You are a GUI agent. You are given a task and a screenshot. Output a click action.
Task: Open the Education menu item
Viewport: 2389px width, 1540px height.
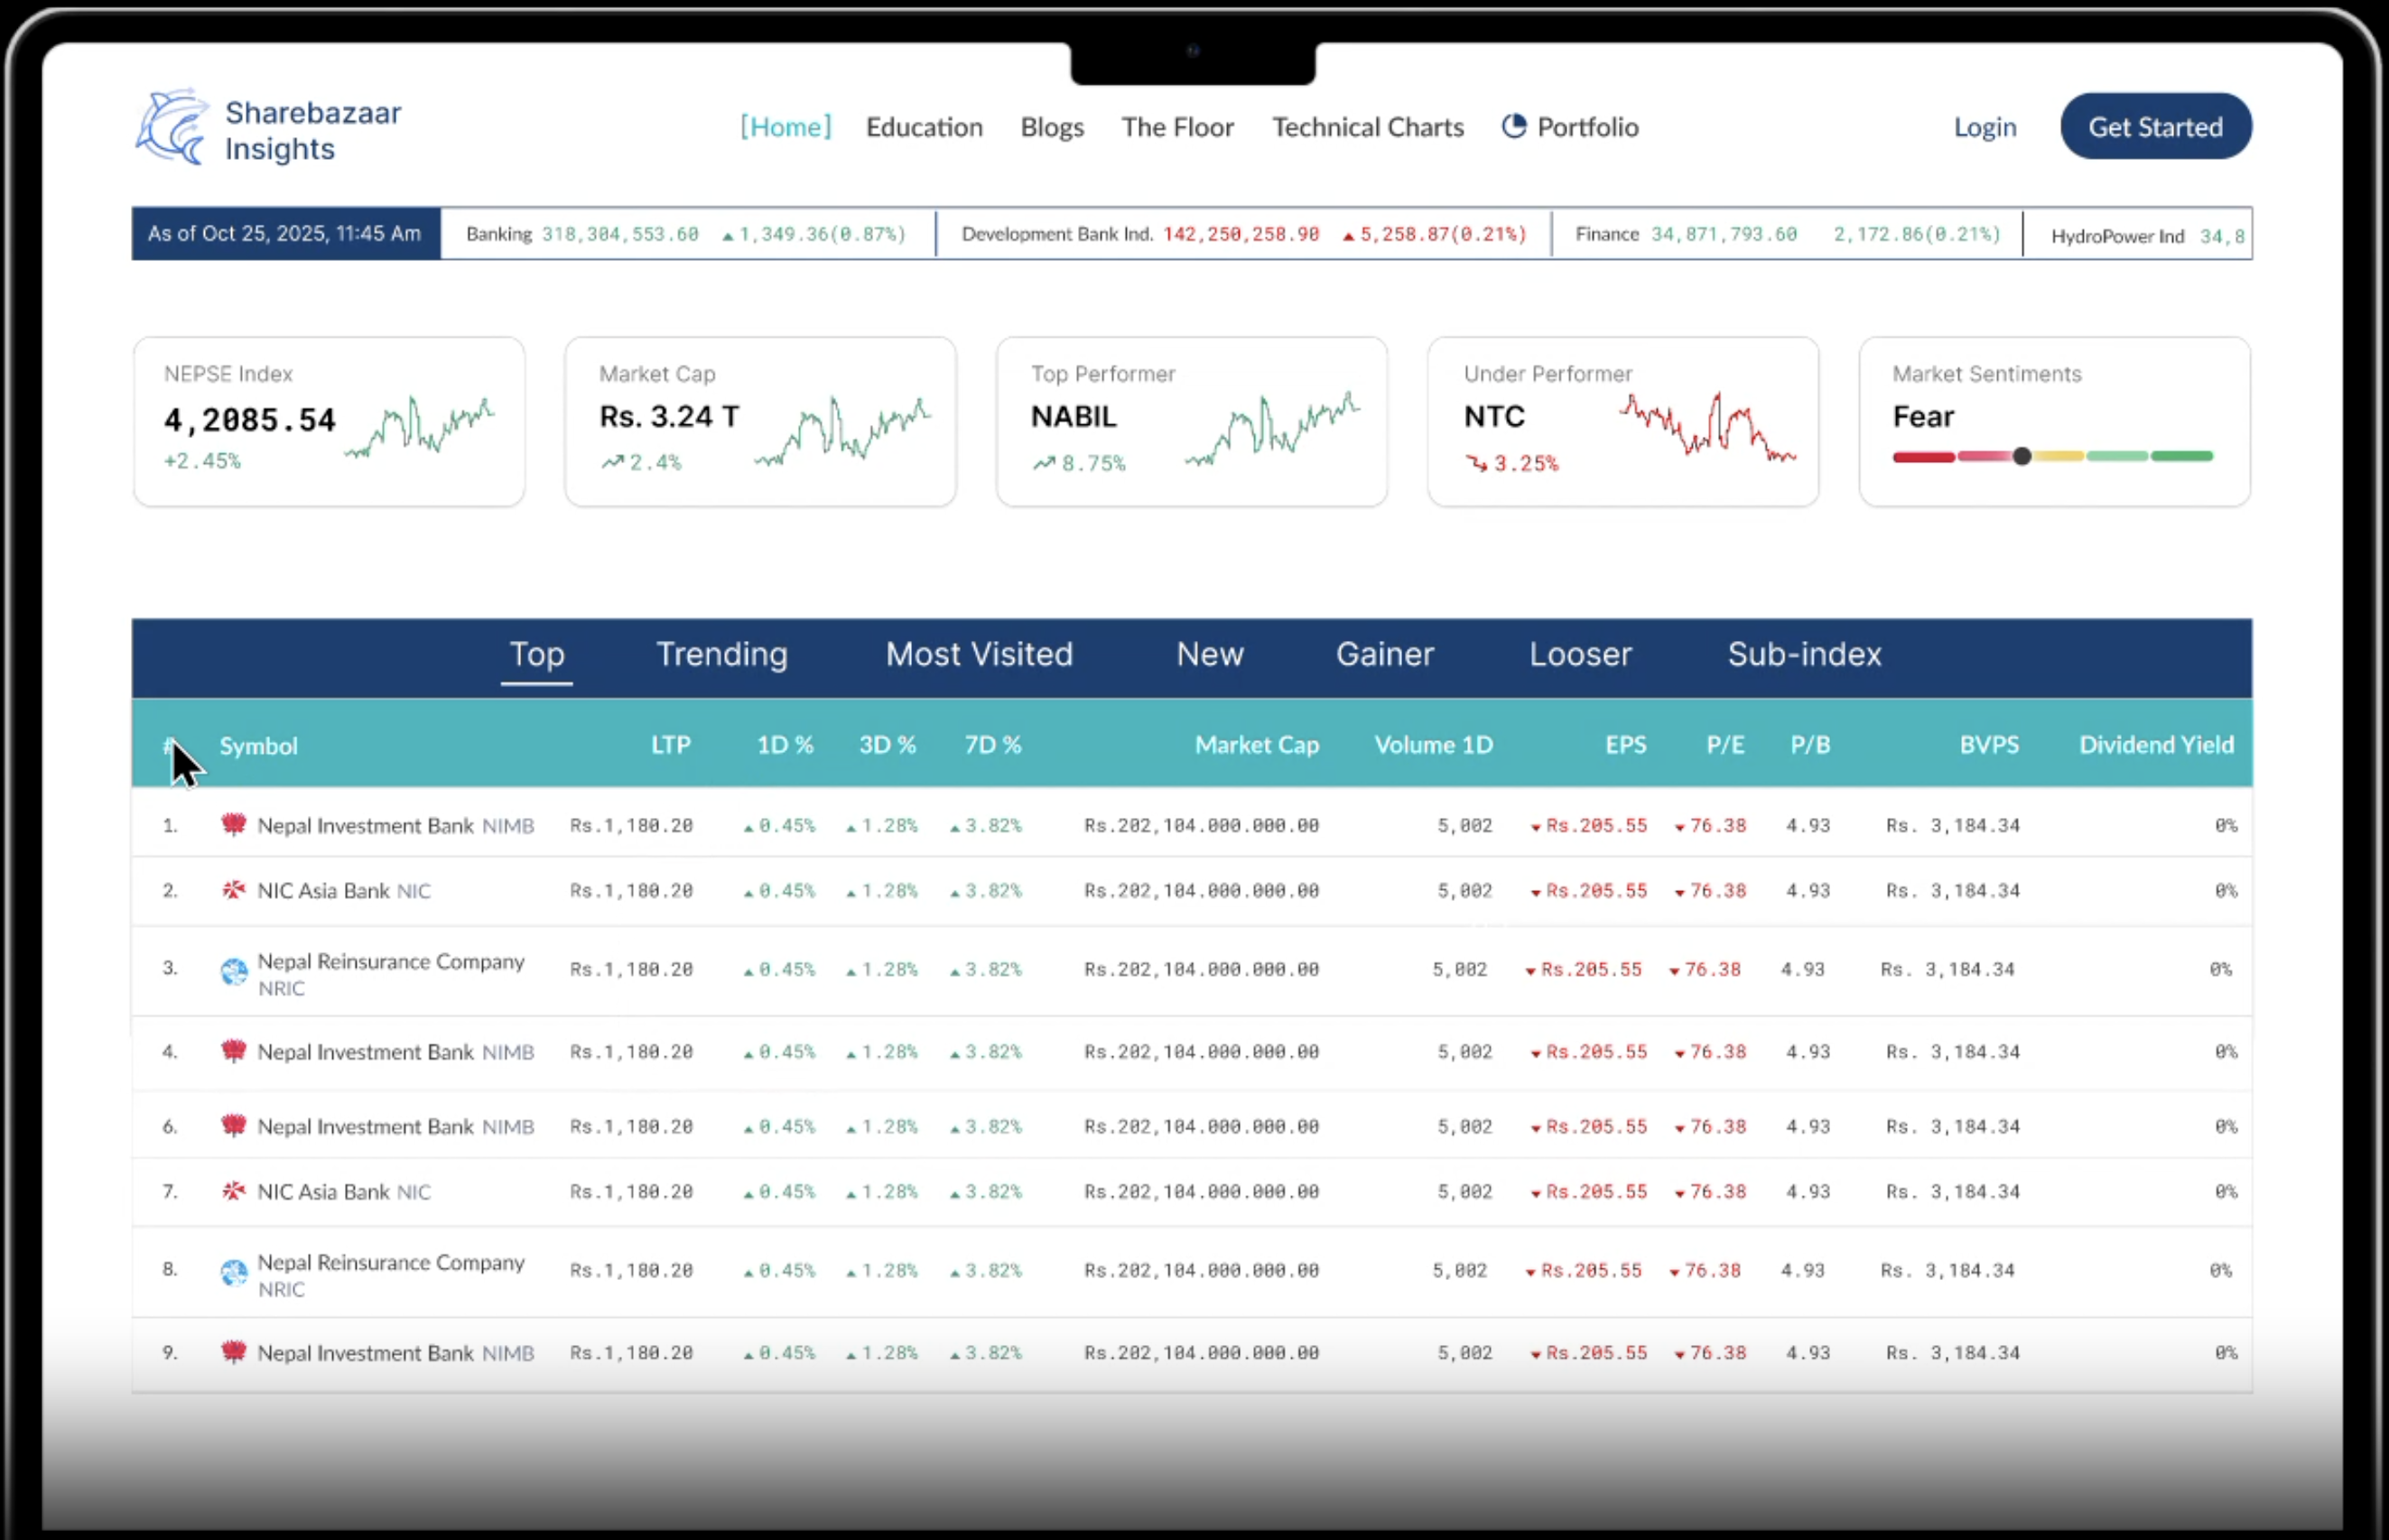click(924, 127)
